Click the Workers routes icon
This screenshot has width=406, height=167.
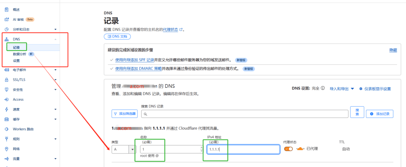pyautogui.click(x=6, y=129)
